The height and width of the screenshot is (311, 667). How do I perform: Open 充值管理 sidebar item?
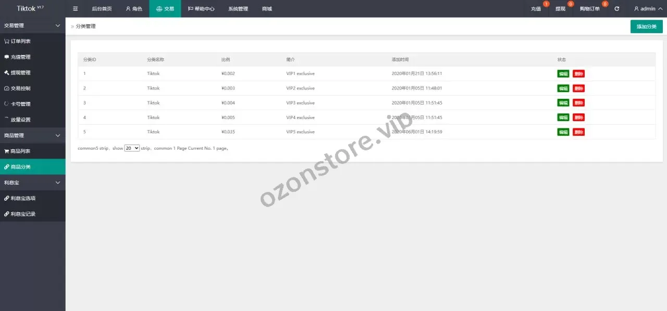point(21,57)
